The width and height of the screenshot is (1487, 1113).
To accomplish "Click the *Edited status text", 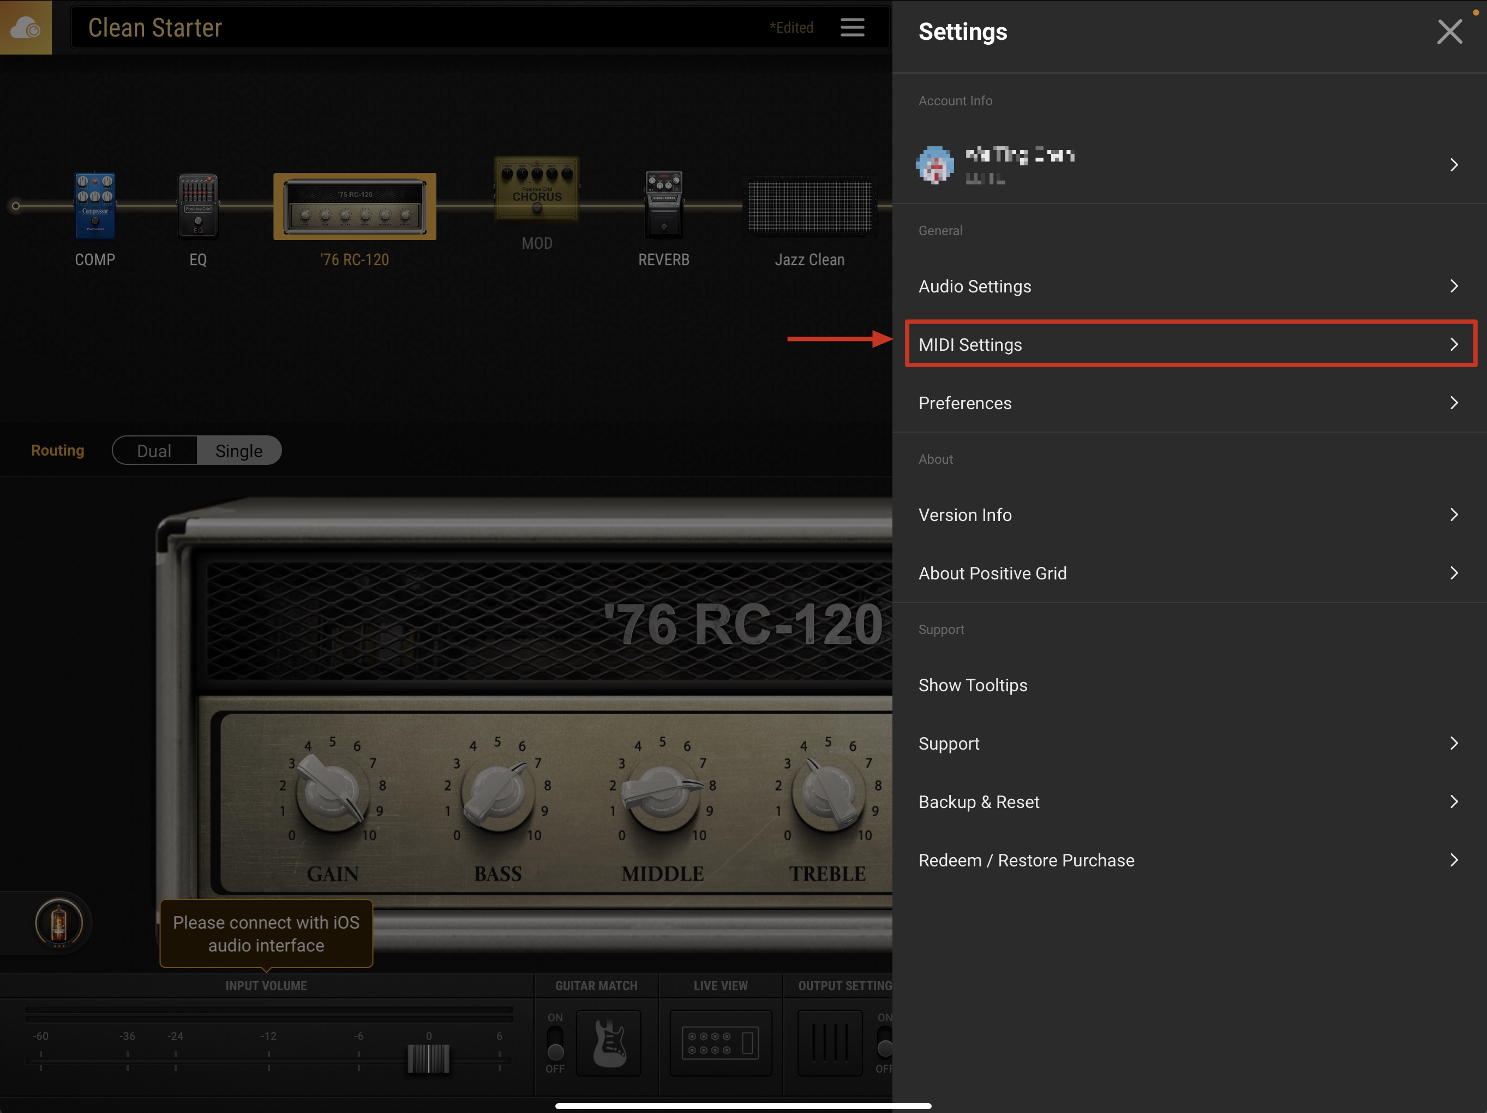I will pyautogui.click(x=791, y=28).
